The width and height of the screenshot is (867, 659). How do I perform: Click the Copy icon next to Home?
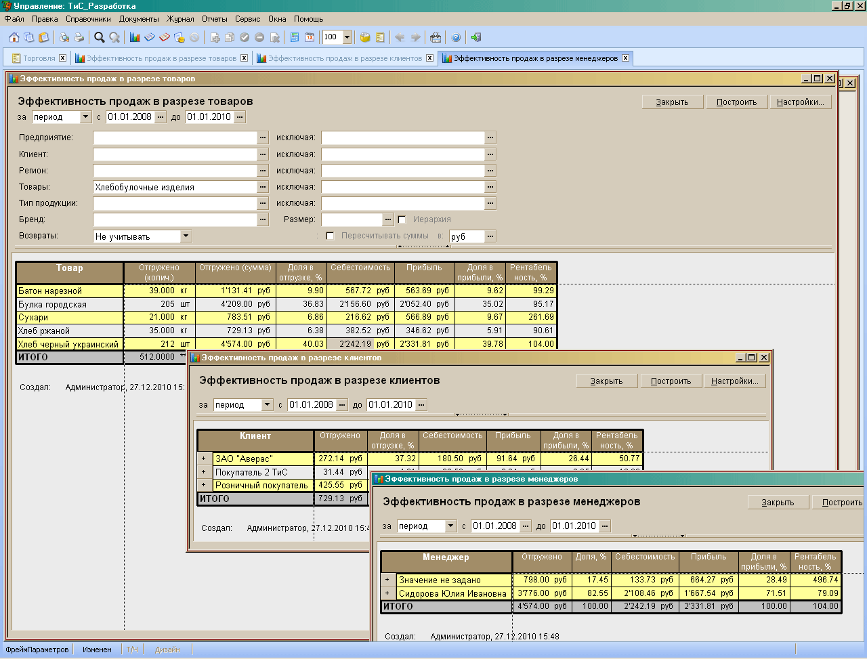tap(29, 37)
